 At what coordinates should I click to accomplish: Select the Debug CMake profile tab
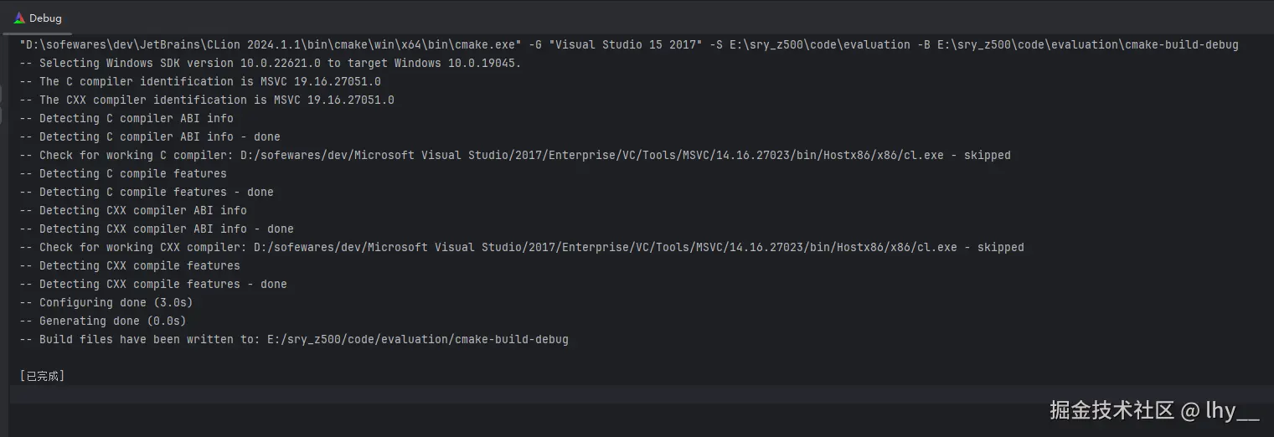click(x=38, y=18)
